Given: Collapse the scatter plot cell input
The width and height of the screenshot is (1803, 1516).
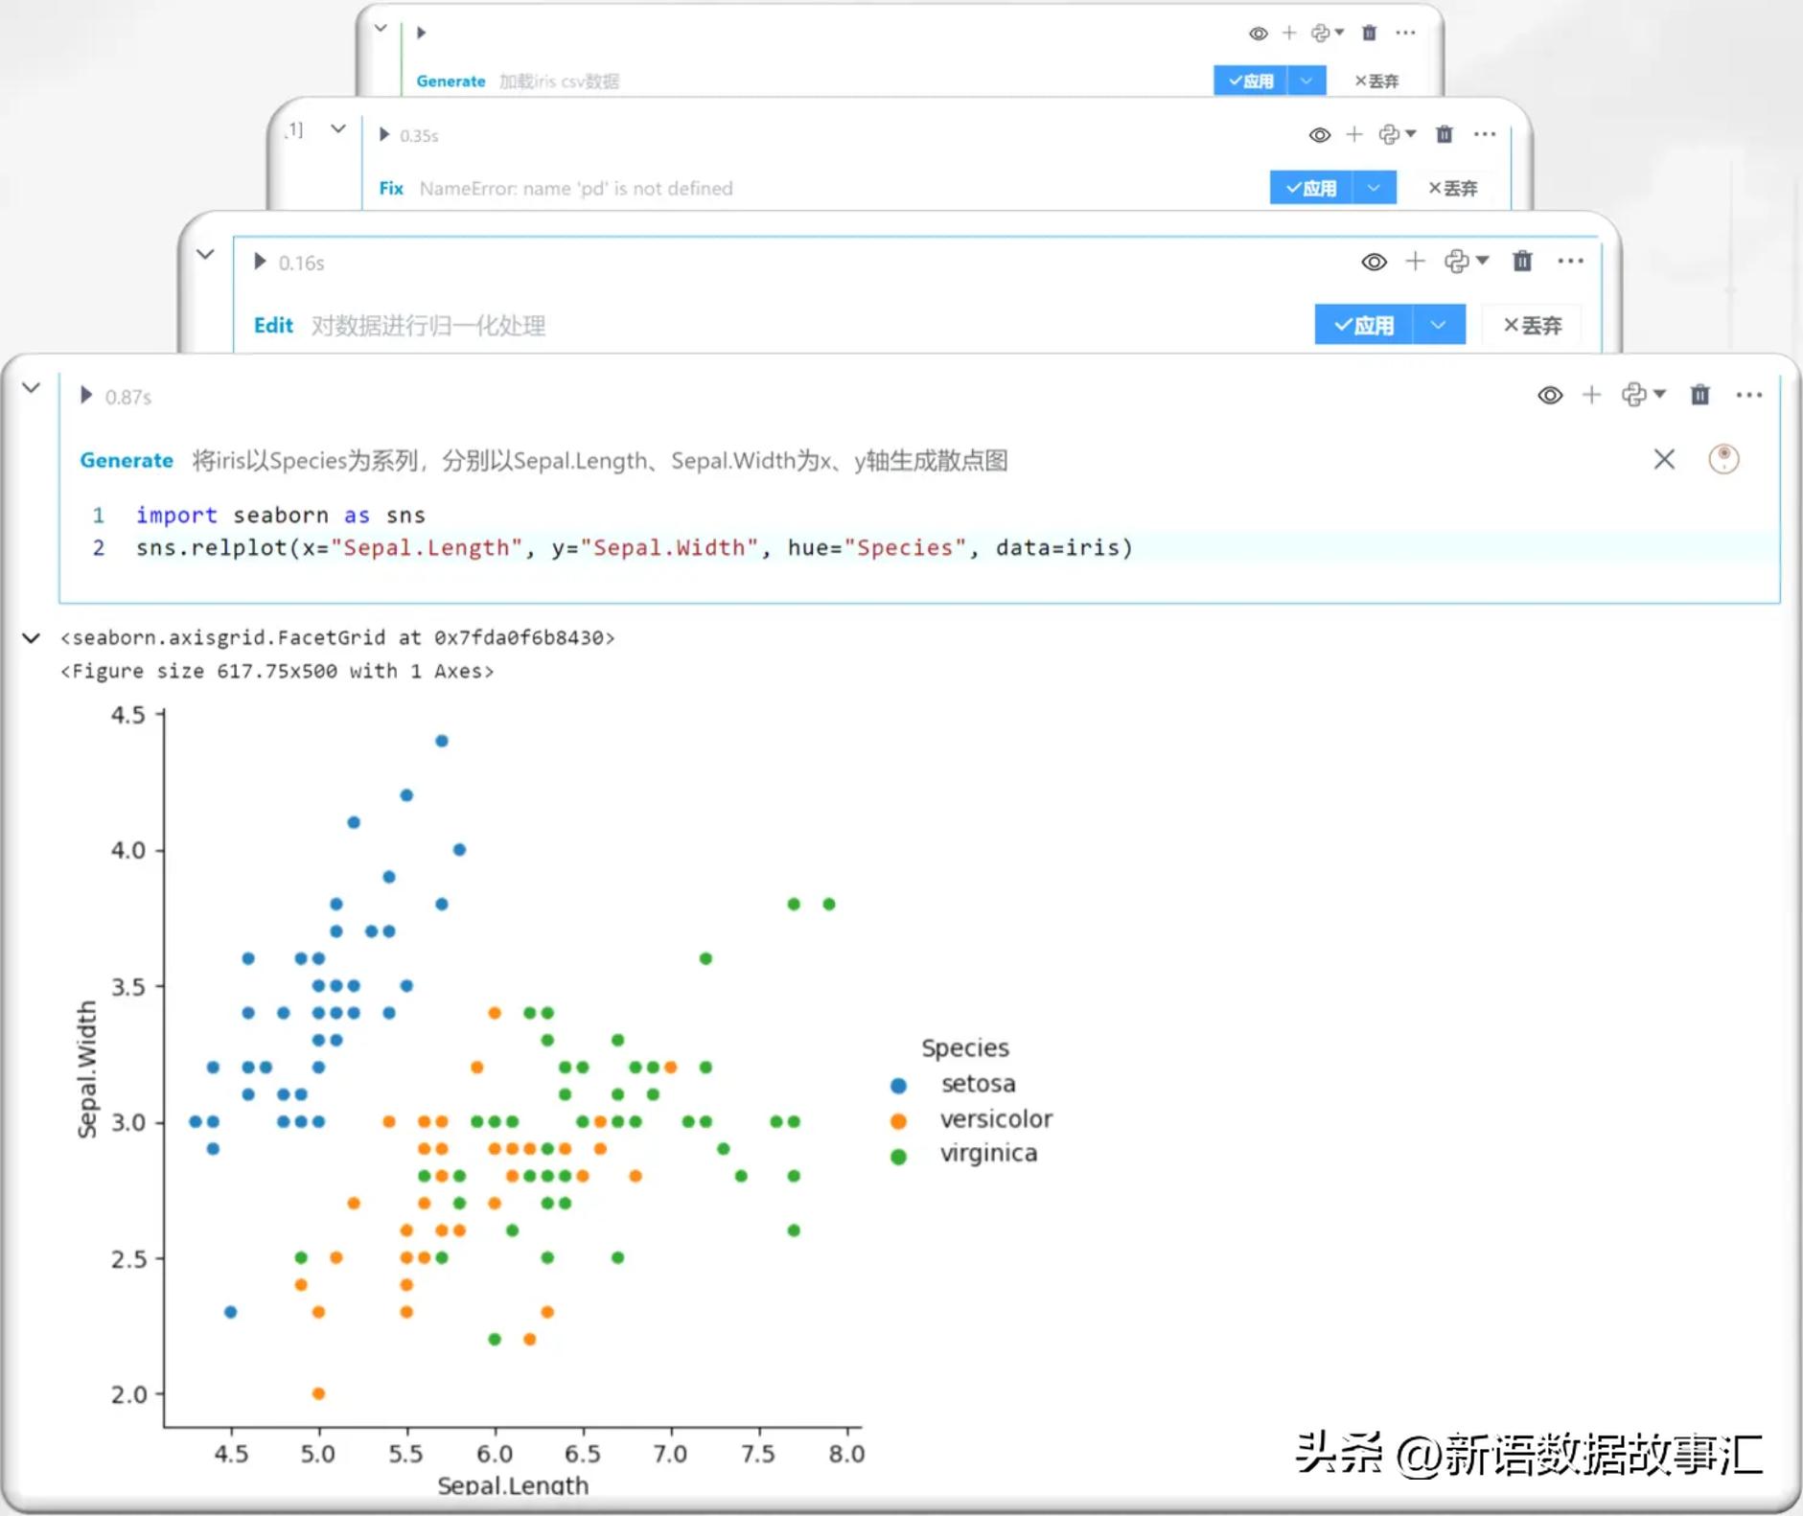Looking at the screenshot, I should pyautogui.click(x=32, y=388).
